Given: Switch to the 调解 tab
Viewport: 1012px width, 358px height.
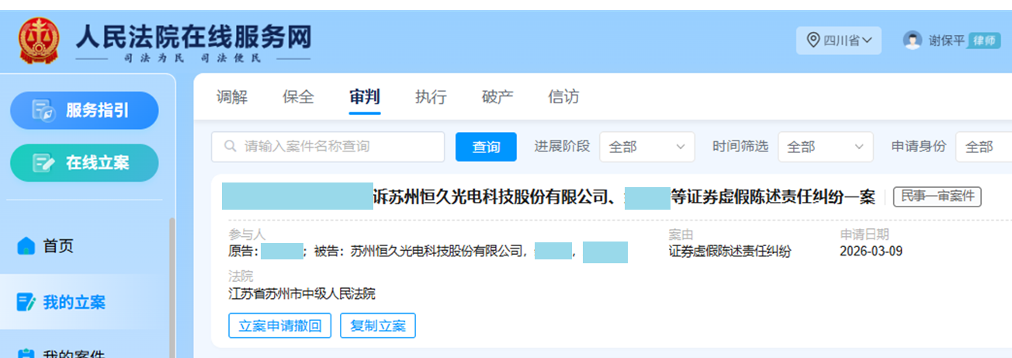Looking at the screenshot, I should (232, 97).
